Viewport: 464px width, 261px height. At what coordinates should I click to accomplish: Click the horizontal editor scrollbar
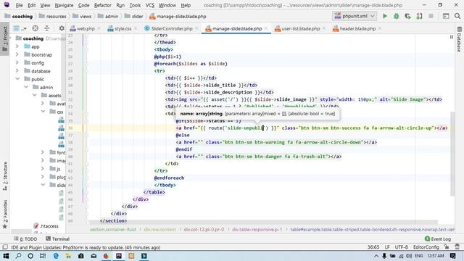tap(263, 222)
